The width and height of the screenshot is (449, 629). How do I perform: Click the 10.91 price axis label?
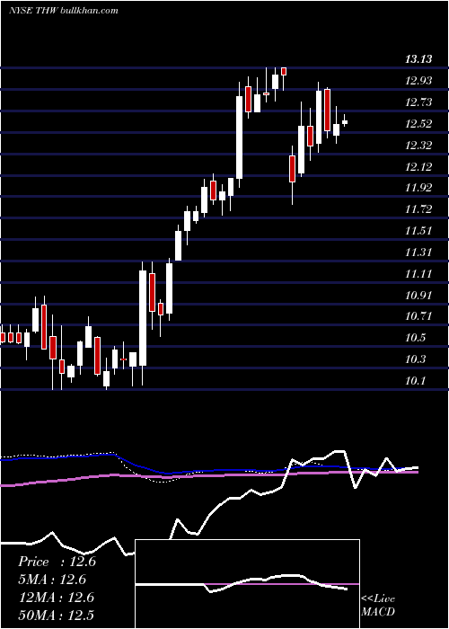pyautogui.click(x=418, y=296)
